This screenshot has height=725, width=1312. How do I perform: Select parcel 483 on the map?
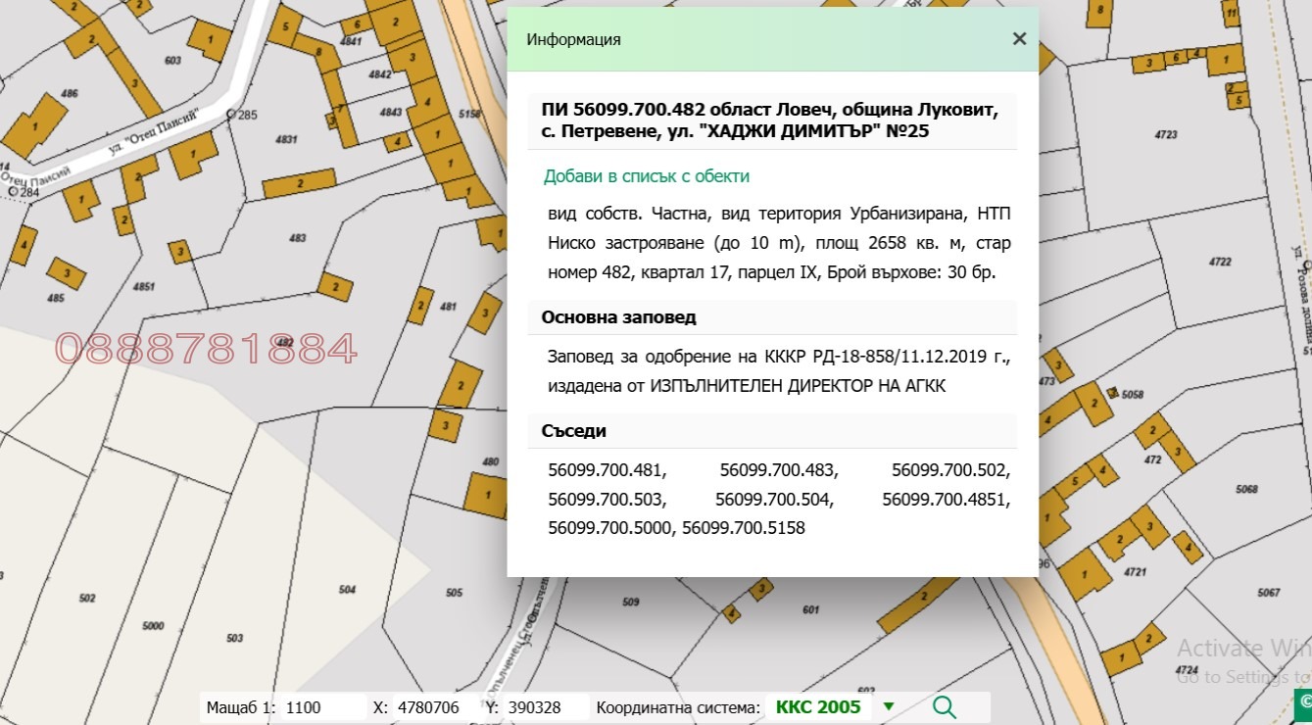click(296, 236)
